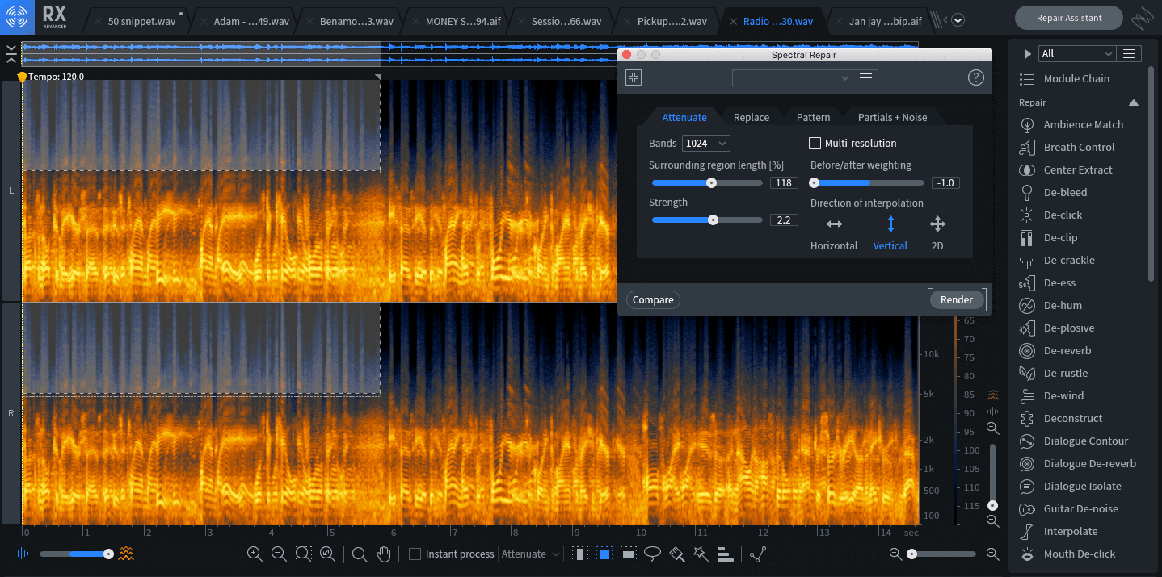Click the Render button
Screen dimensions: 1162x577
click(x=957, y=300)
